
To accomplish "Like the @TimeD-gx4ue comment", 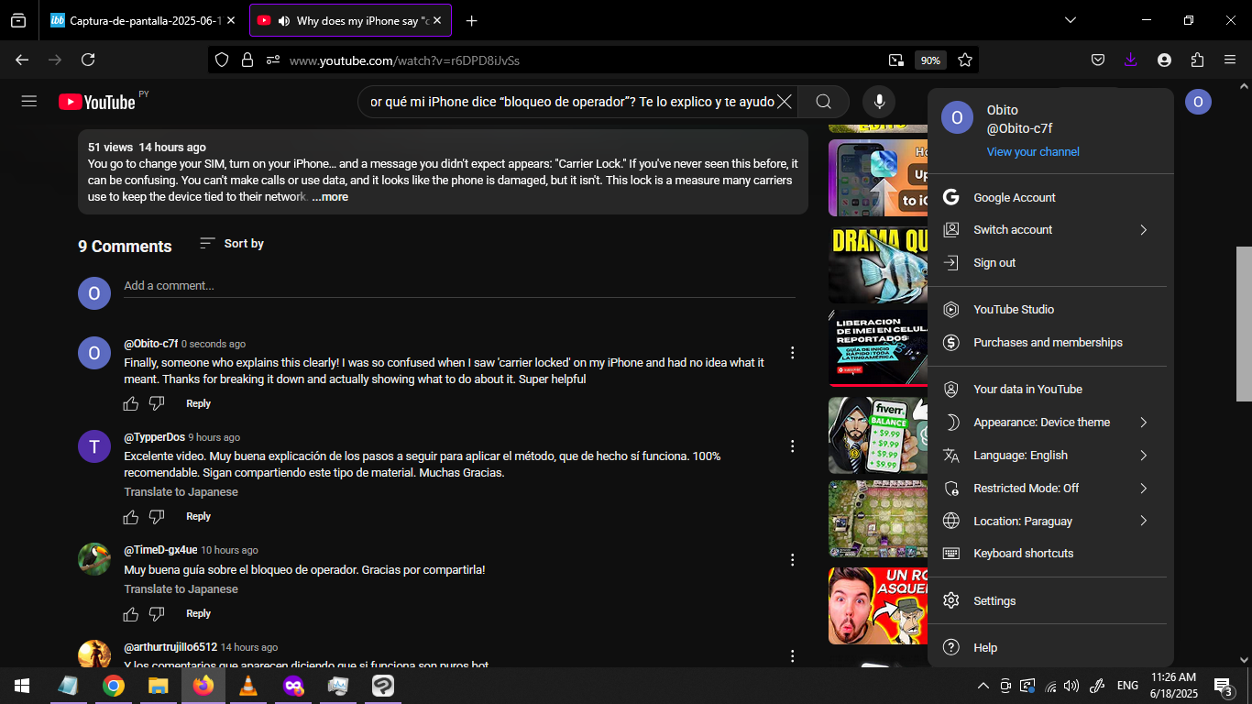I will pyautogui.click(x=131, y=614).
